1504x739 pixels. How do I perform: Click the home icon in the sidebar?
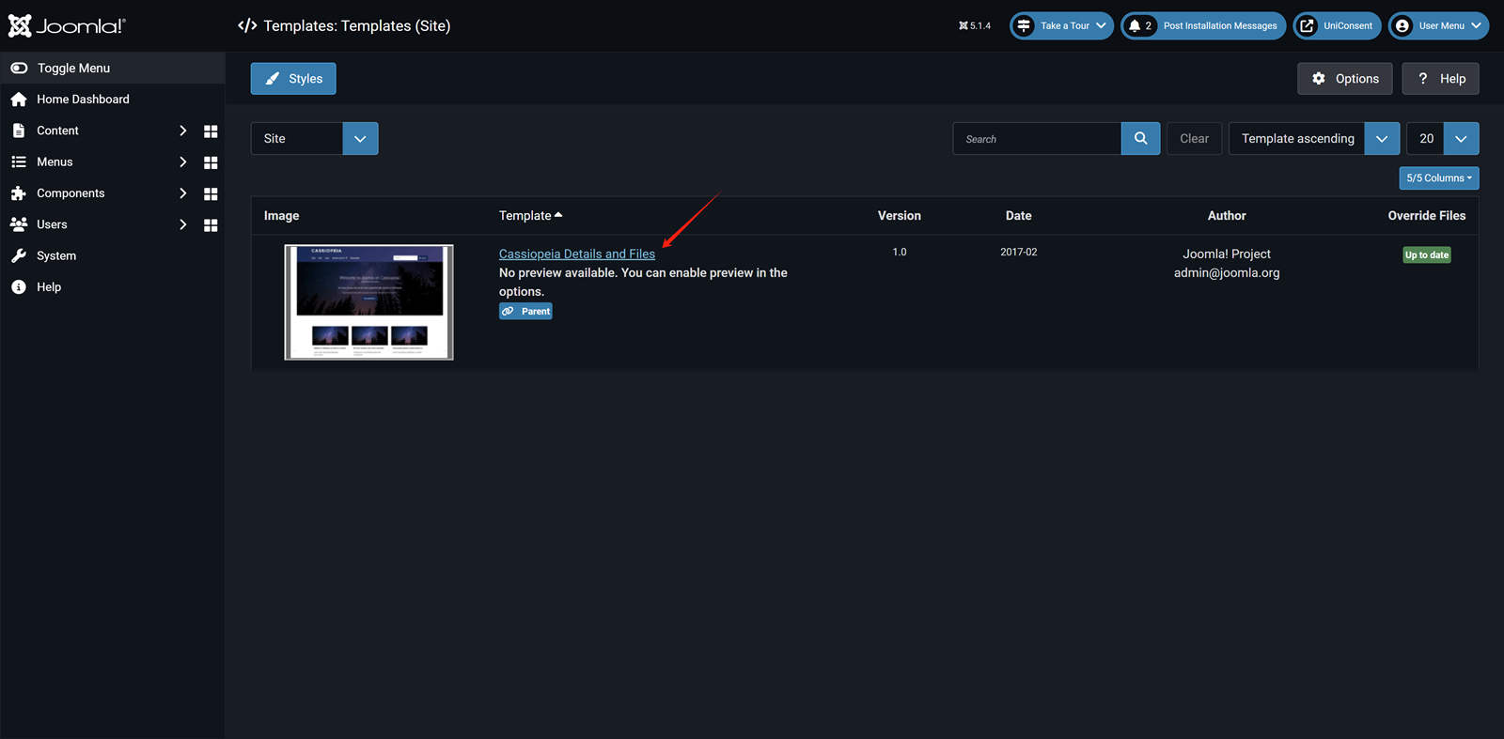(19, 100)
